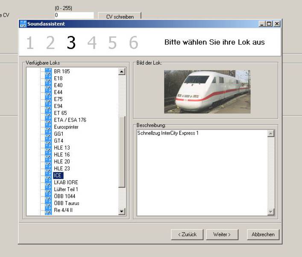The image size is (302, 257).
Task: Click the icon beside Re 4/4 II
Action: [48, 210]
